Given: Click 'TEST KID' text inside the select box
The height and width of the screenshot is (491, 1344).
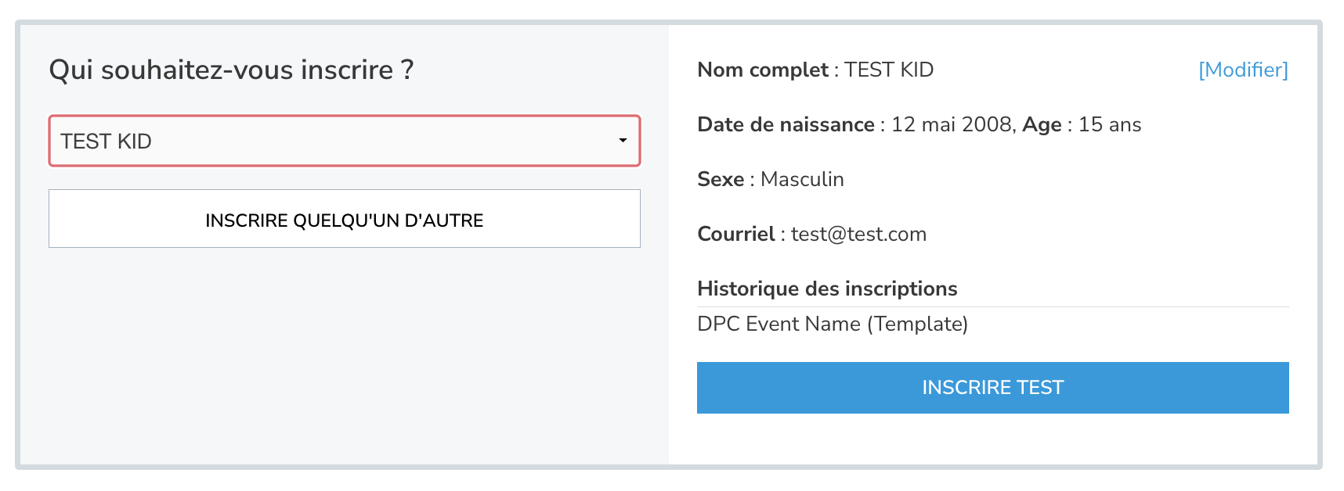Looking at the screenshot, I should (x=106, y=142).
